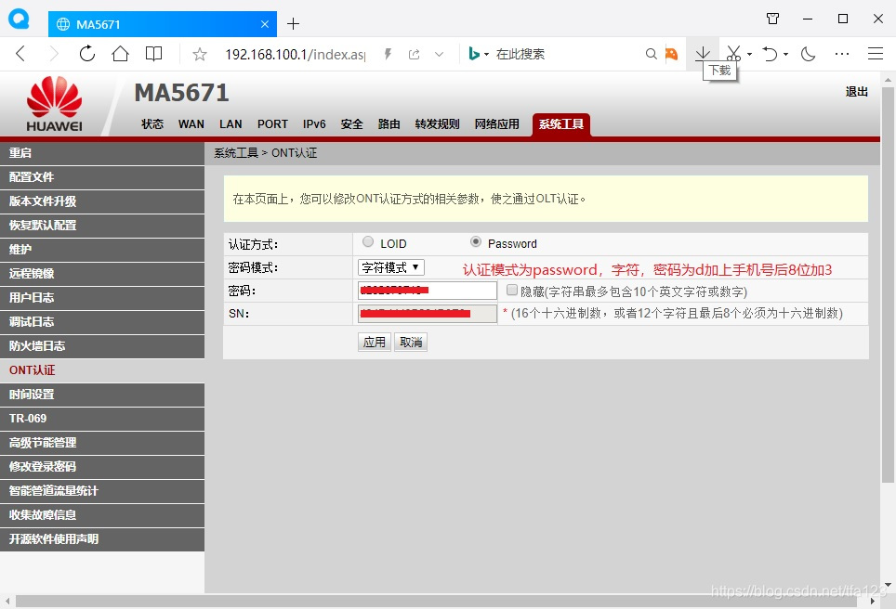This screenshot has height=609, width=896.
Task: Open the LAN tab
Action: (231, 123)
